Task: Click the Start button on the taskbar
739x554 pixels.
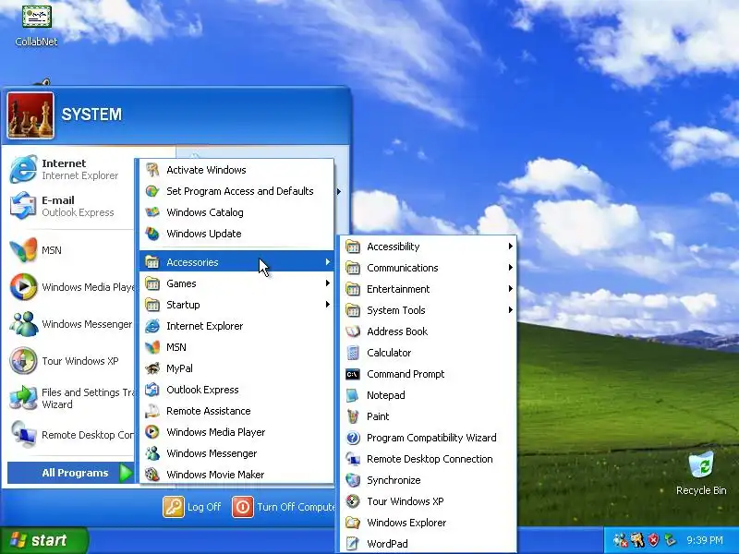Action: pos(43,540)
